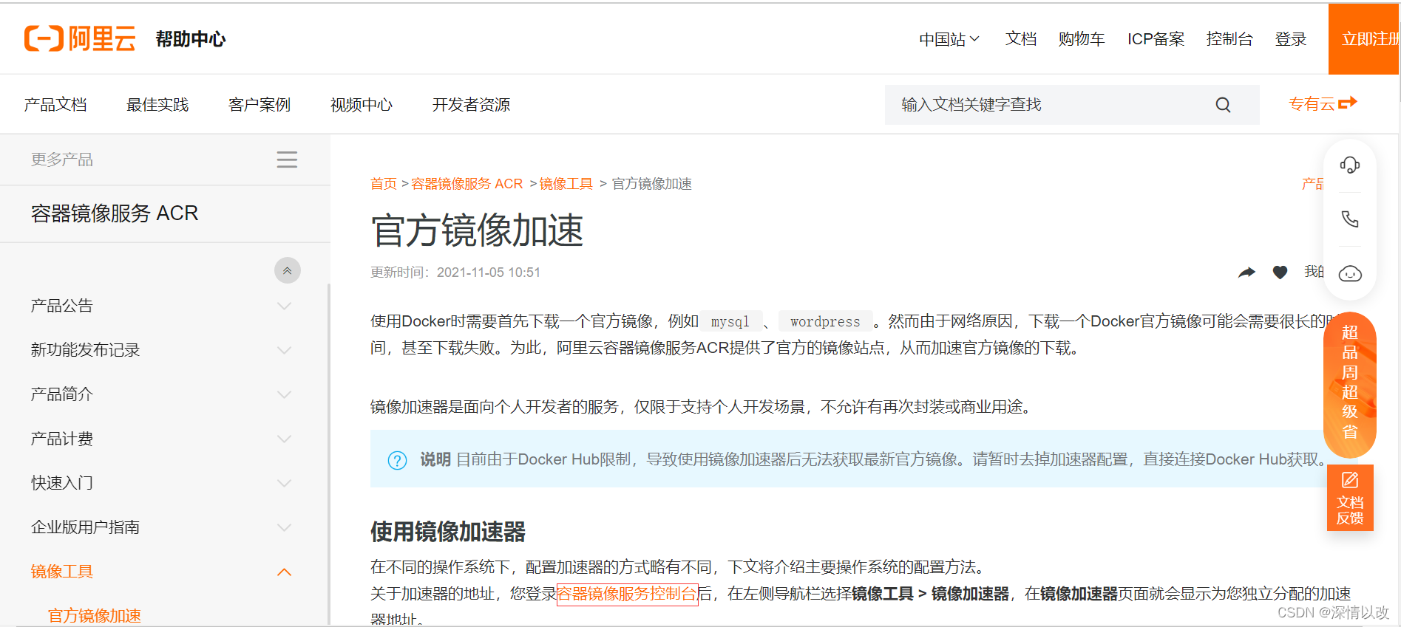1401x627 pixels.
Task: Click the headset customer service icon
Action: 1350,165
